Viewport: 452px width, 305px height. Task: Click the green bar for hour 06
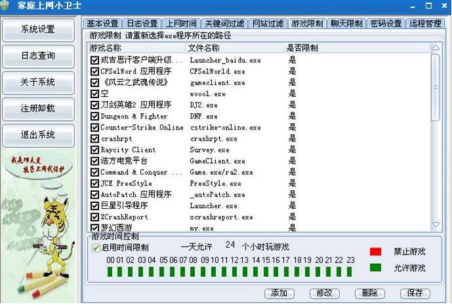click(173, 272)
